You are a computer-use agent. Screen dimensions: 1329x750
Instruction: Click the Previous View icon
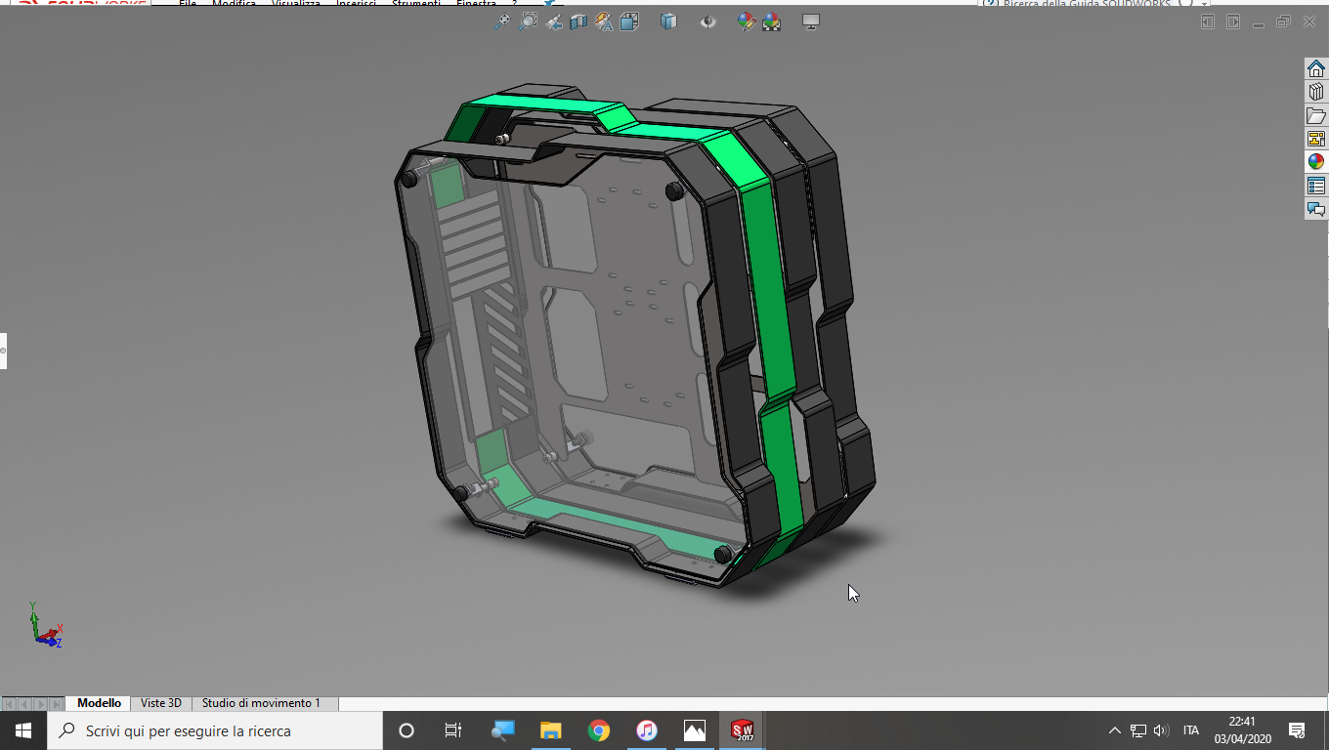554,21
